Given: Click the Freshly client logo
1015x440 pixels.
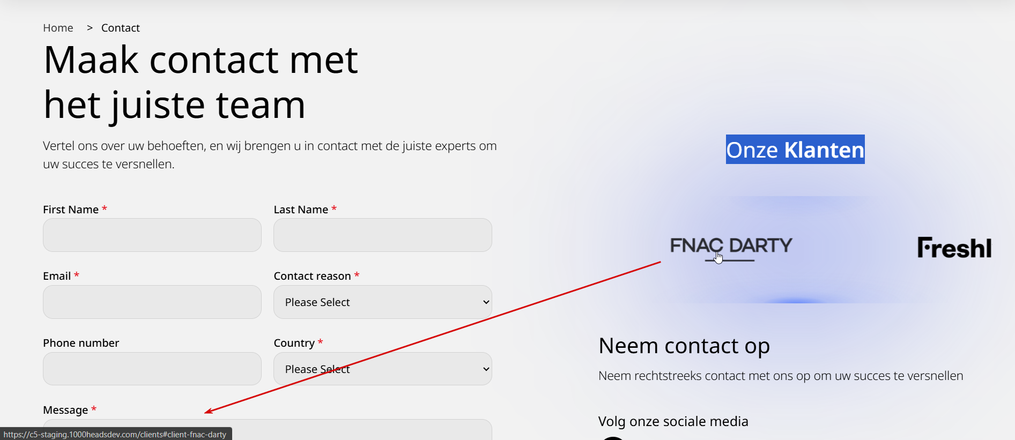Looking at the screenshot, I should coord(954,248).
